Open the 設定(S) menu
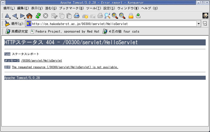Image resolution: width=210 pixels, height=132 pixels. pos(109,8)
